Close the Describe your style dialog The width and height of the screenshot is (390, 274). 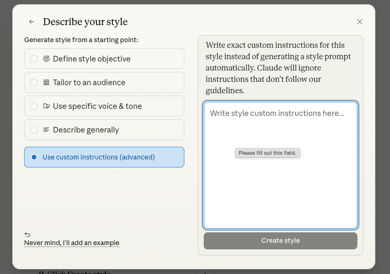359,22
